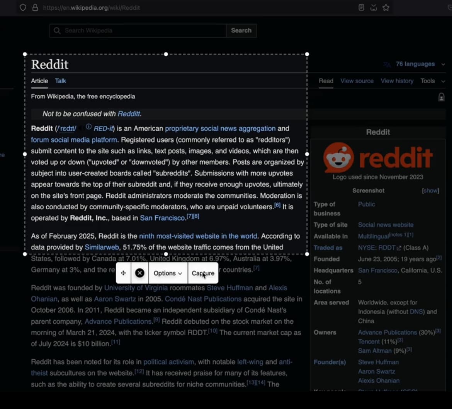Image resolution: width=452 pixels, height=409 pixels.
Task: Click the bottom-right selection corner handle
Action: 307,254
